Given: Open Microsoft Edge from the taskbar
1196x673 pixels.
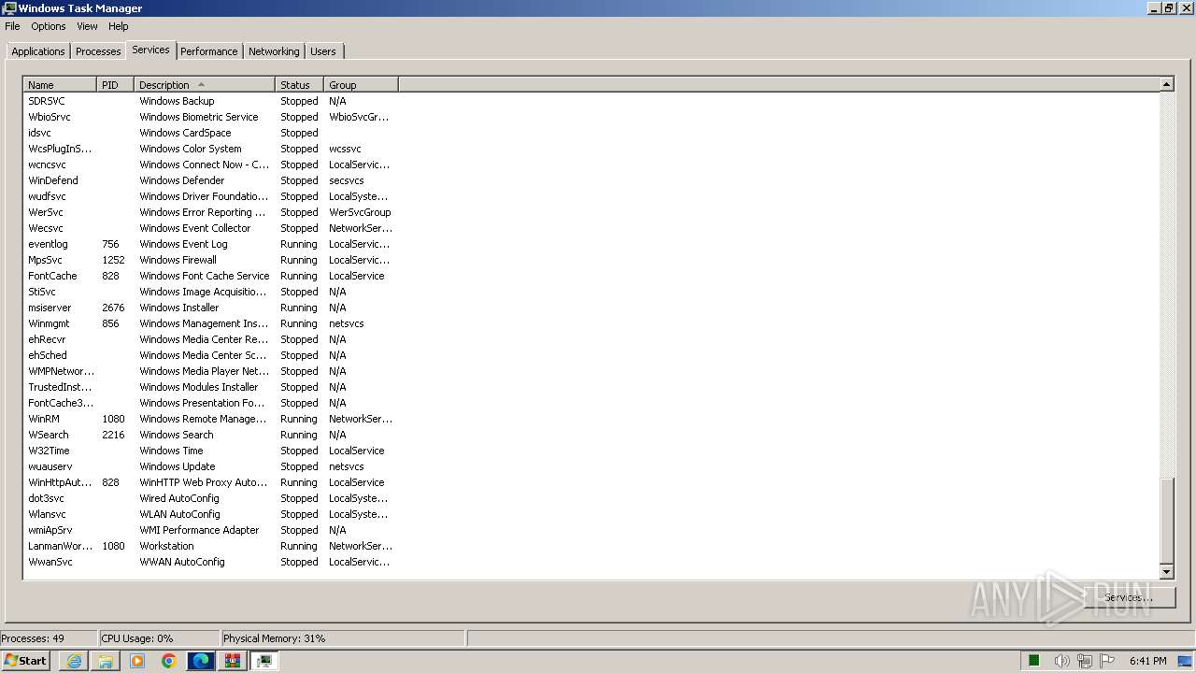Looking at the screenshot, I should pos(201,661).
